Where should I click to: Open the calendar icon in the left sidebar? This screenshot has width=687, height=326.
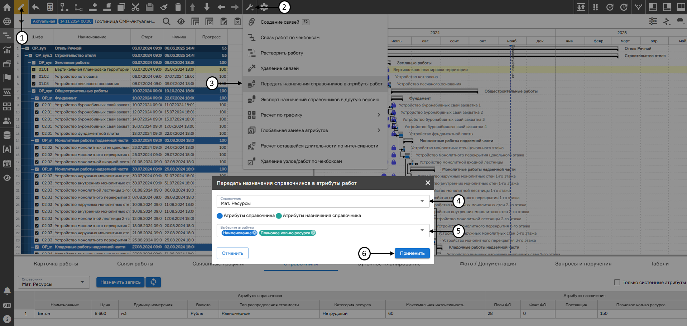pyautogui.click(x=7, y=164)
